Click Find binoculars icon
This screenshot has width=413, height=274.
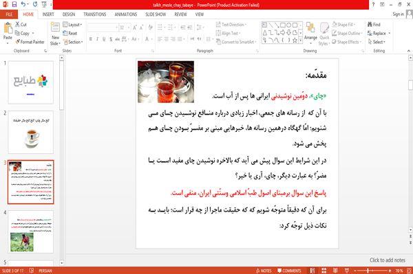tap(370, 25)
